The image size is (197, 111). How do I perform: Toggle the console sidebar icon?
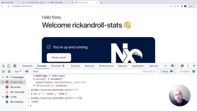coord(3,72)
